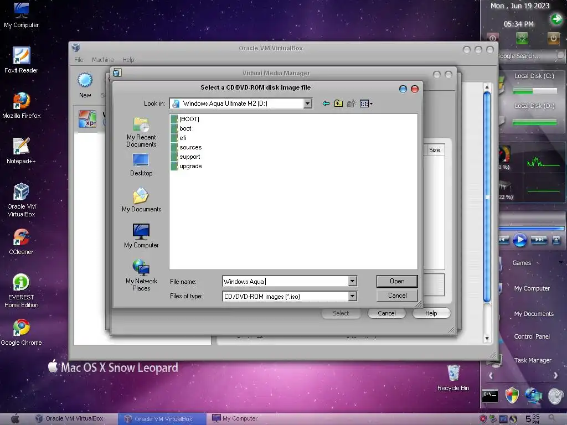Viewport: 567px width, 425px height.
Task: Click Cancel in the file dialog
Action: [x=397, y=296]
